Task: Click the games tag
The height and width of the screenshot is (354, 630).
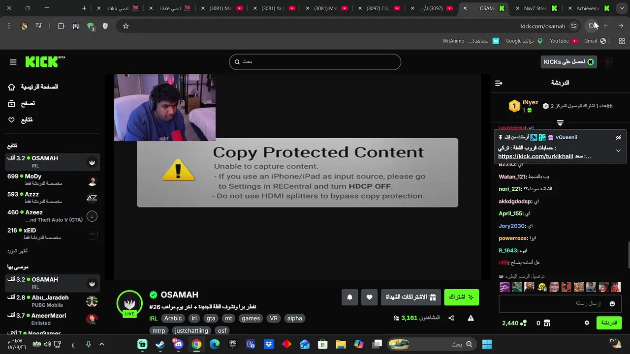Action: pyautogui.click(x=251, y=318)
